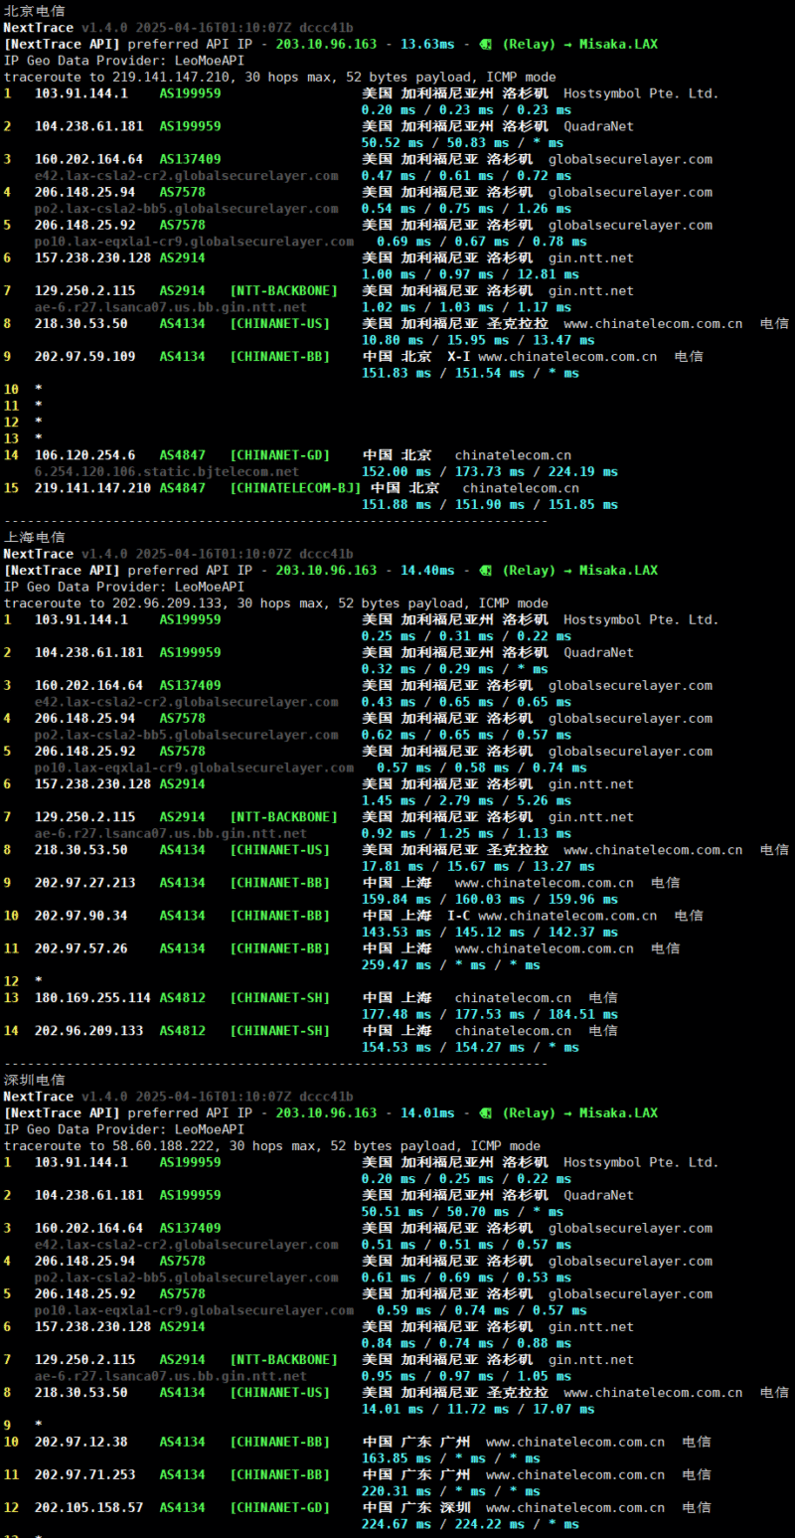
Task: Click the [CHINATELECOM-BJ] network tag
Action: tap(295, 488)
